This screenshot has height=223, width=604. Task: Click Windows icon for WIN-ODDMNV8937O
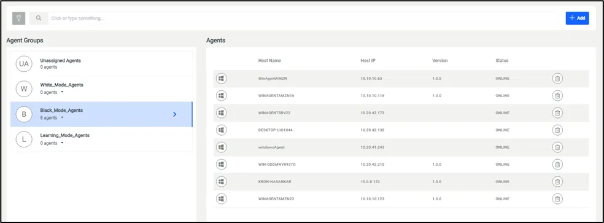221,165
